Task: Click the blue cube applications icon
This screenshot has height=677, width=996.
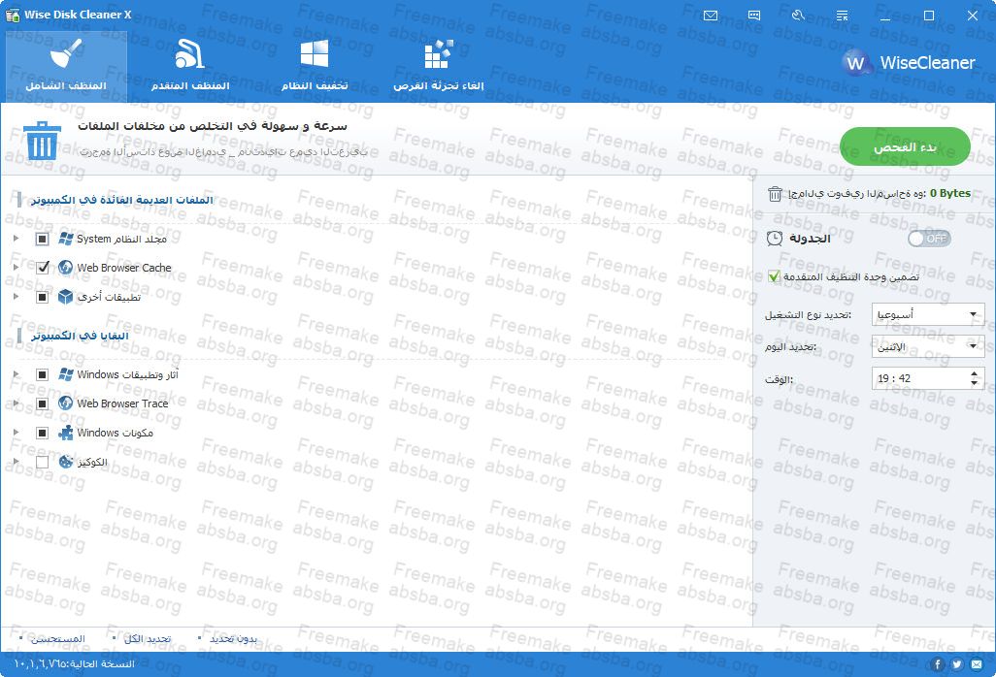Action: (x=65, y=296)
